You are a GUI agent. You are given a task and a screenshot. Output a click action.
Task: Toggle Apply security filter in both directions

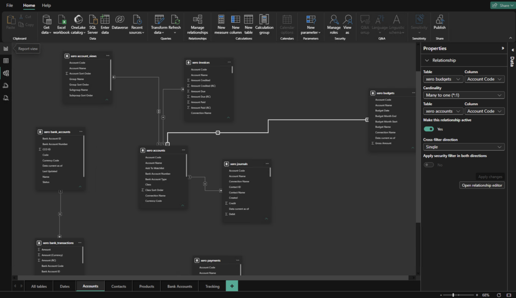tap(428, 165)
